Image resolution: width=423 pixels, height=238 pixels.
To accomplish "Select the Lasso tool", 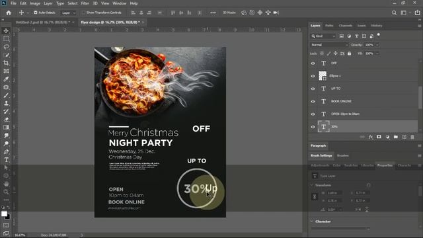I will point(6,47).
